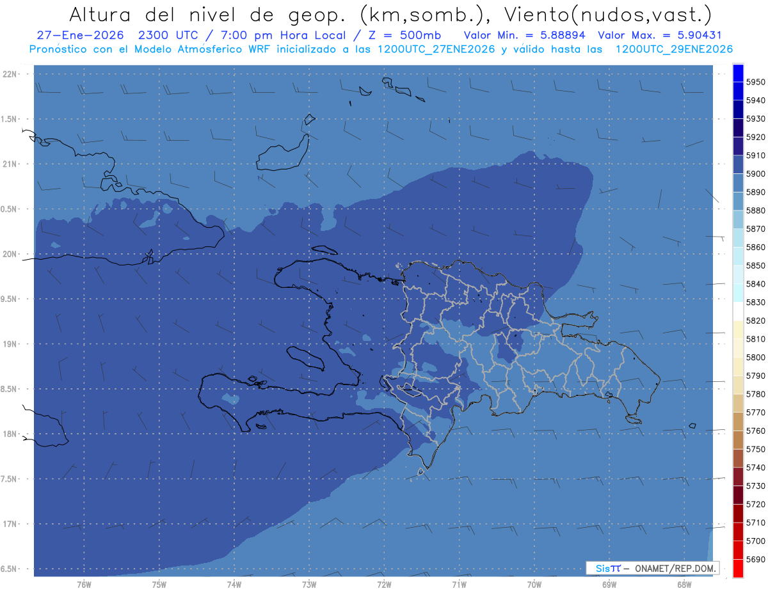Click the '21N' latitude label

click(x=11, y=164)
